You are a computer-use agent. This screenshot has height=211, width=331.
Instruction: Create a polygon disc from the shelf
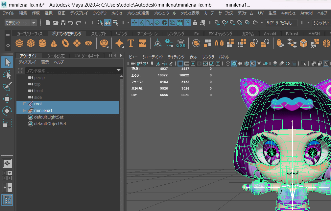pyautogui.click(x=88, y=43)
